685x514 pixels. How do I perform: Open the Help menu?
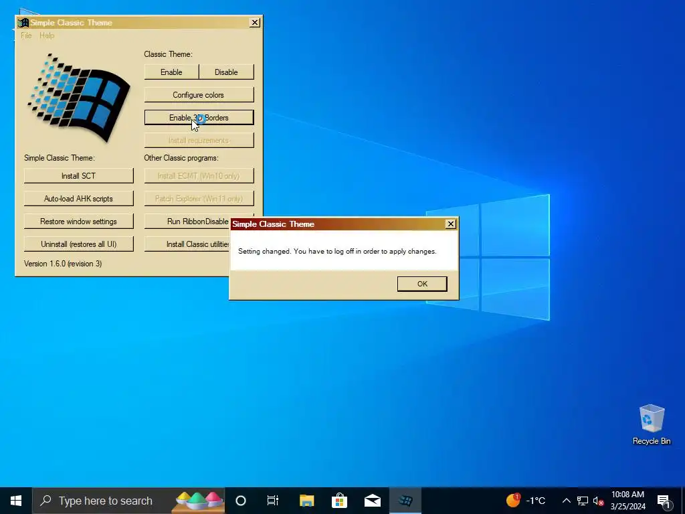point(47,35)
